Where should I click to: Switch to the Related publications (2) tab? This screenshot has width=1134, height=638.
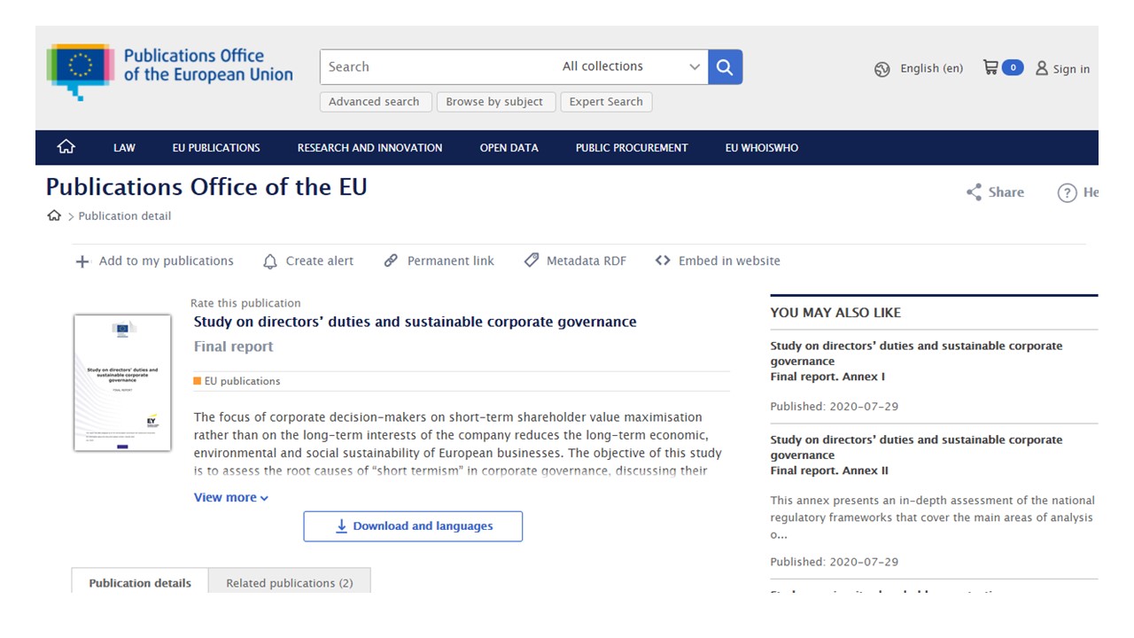tap(289, 582)
